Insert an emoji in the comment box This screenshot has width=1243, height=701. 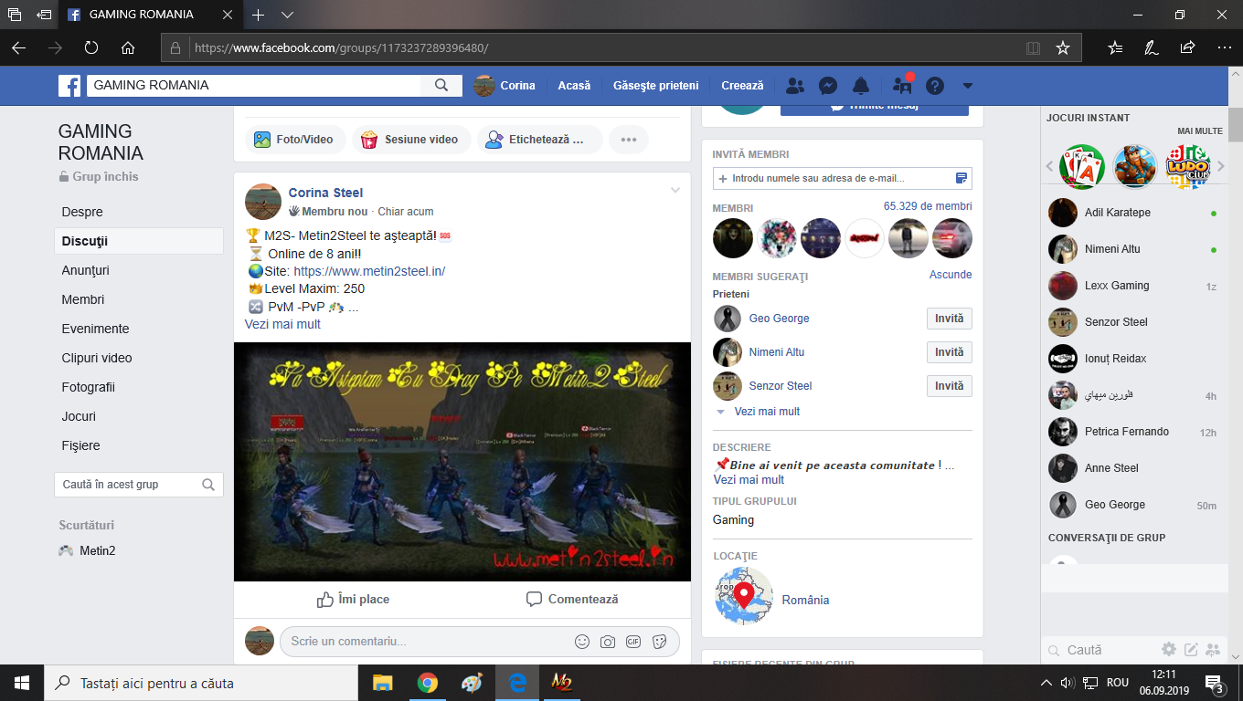(x=582, y=642)
